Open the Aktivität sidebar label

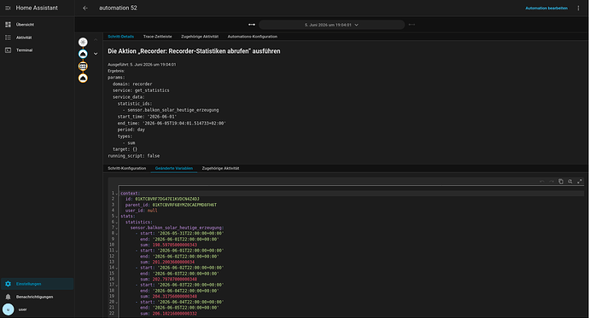[24, 38]
